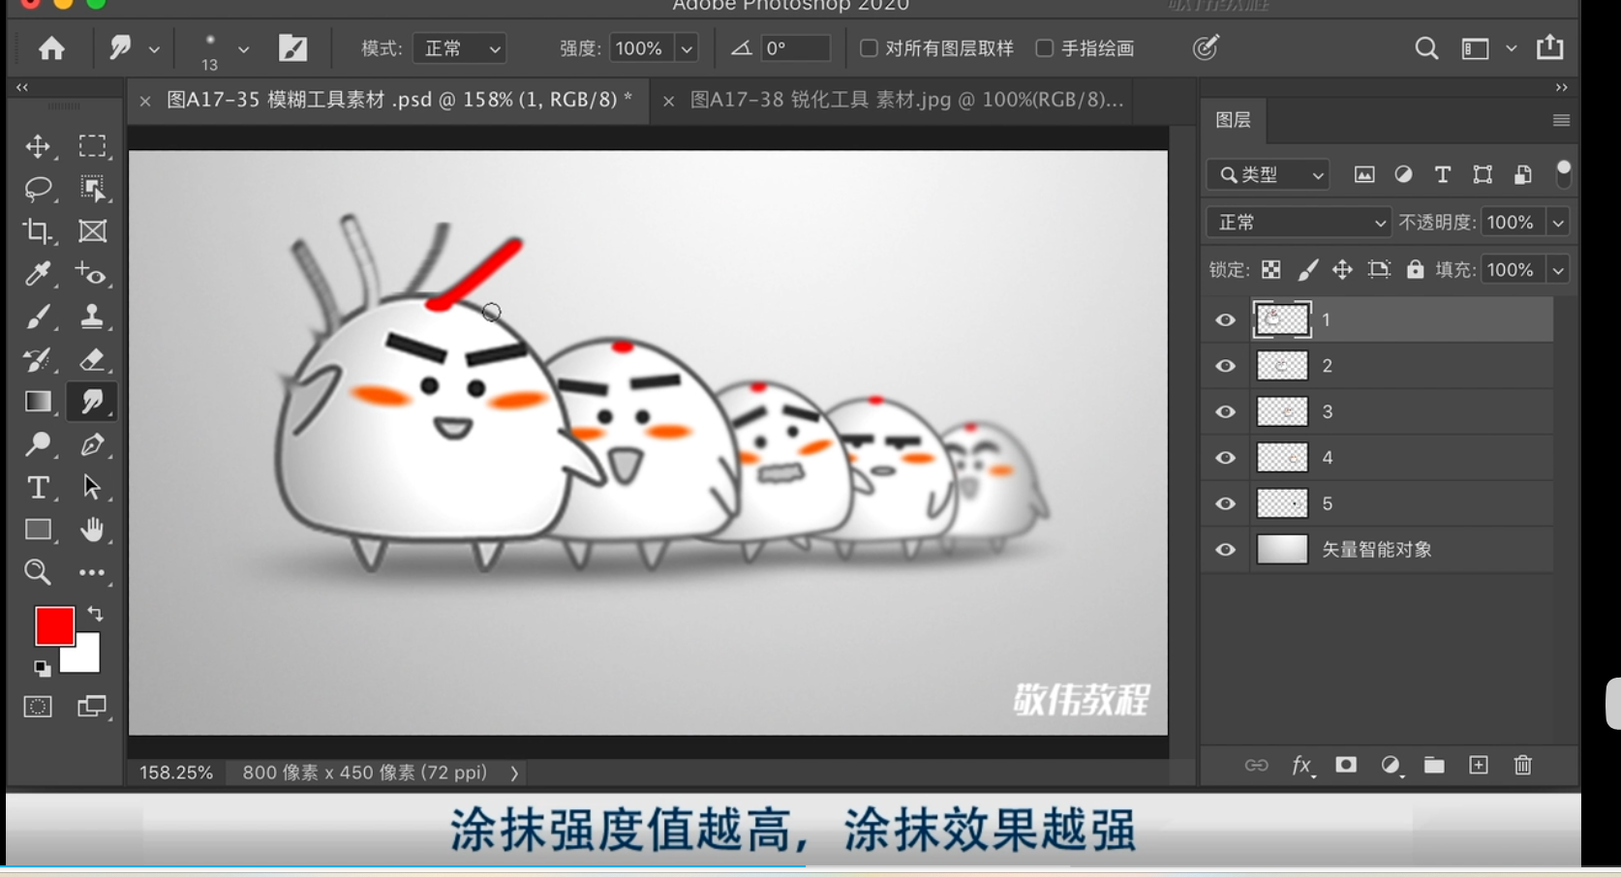Add layer style fx

(1302, 766)
